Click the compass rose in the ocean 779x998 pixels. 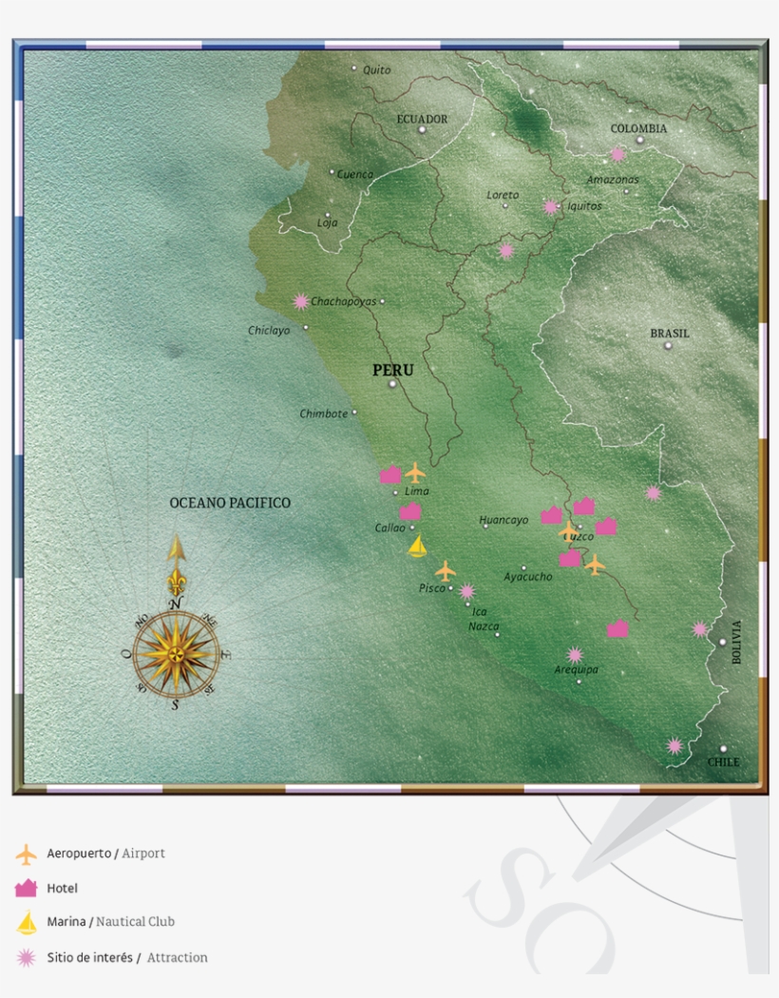[x=176, y=654]
